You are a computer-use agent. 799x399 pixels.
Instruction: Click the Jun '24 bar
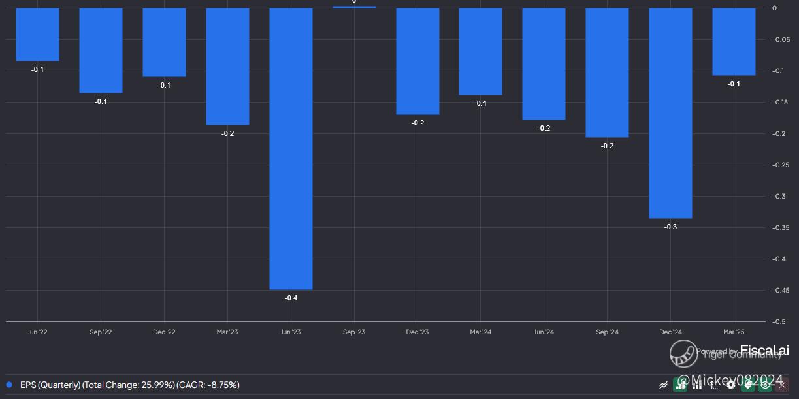tap(544, 64)
